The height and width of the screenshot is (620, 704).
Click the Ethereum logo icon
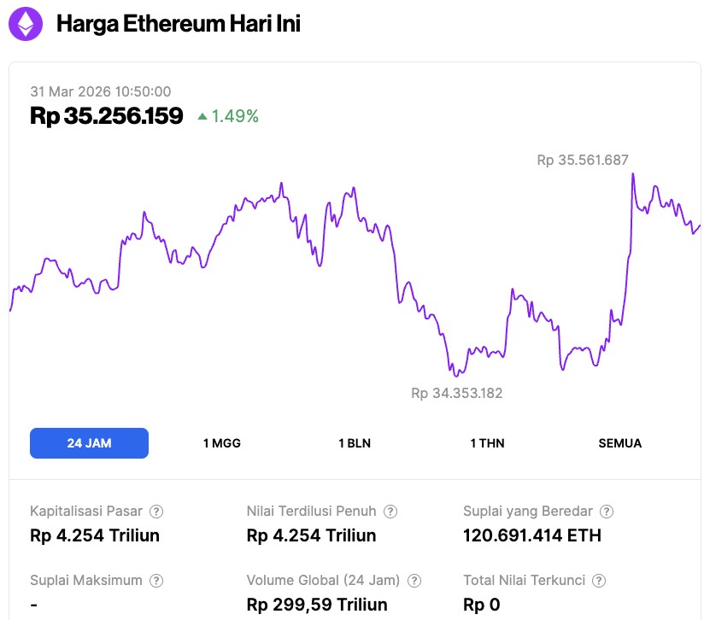pos(26,24)
